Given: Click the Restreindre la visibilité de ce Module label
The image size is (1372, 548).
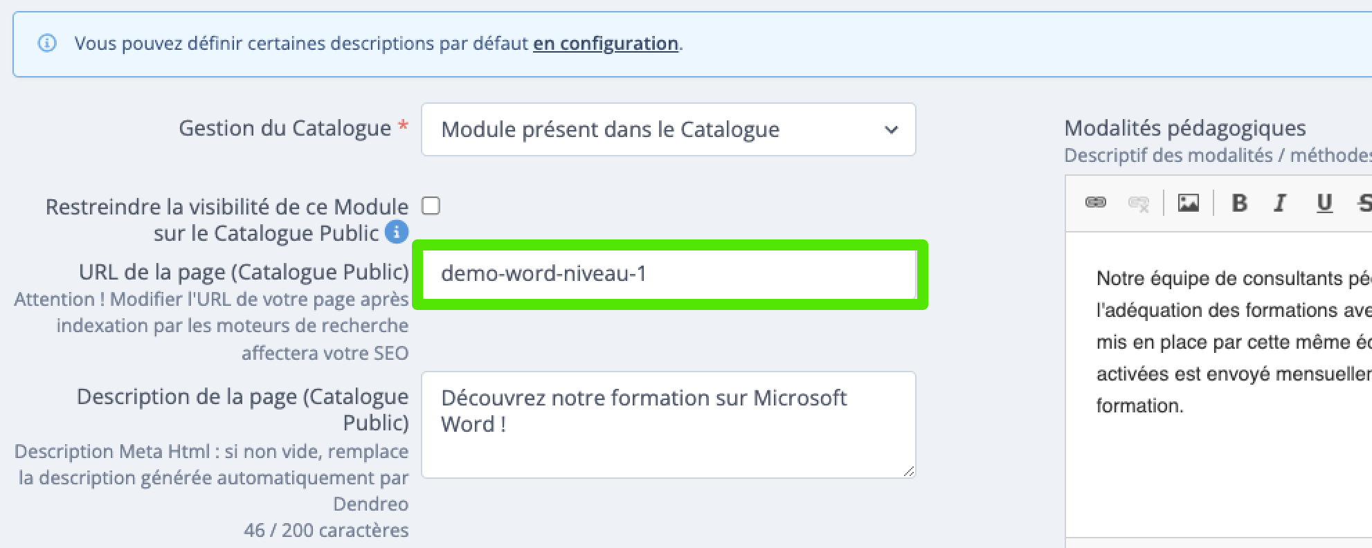Looking at the screenshot, I should coord(227,219).
